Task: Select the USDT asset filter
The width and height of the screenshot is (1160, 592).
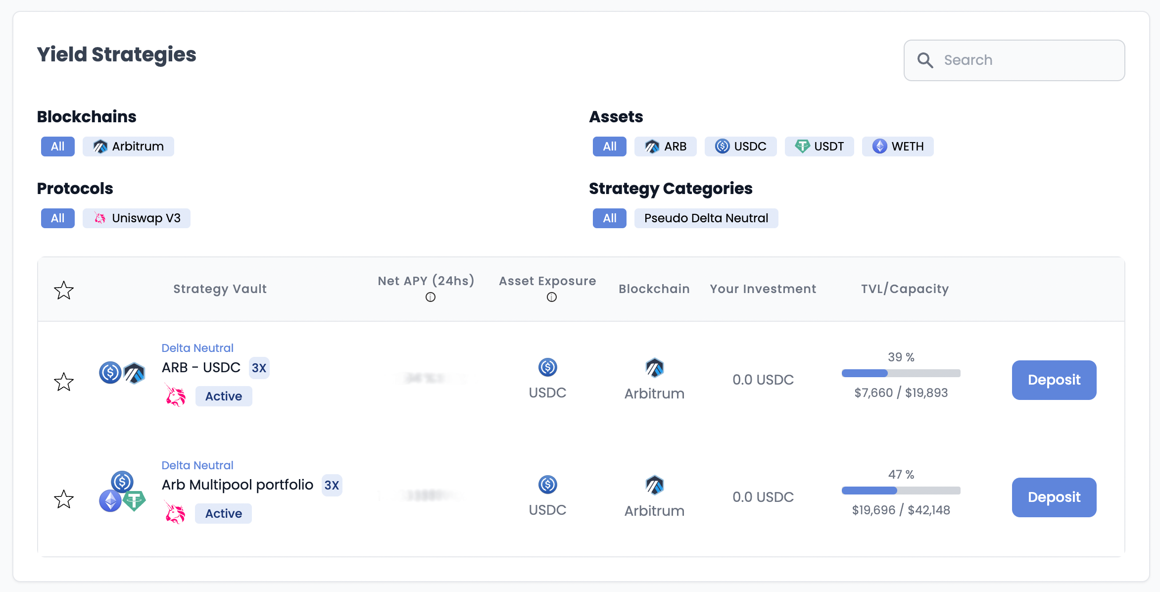Action: click(x=819, y=147)
